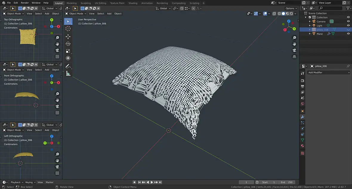Open Object Mode dropdown in main viewport
Viewport: 352px width, 189px height.
pos(76,13)
